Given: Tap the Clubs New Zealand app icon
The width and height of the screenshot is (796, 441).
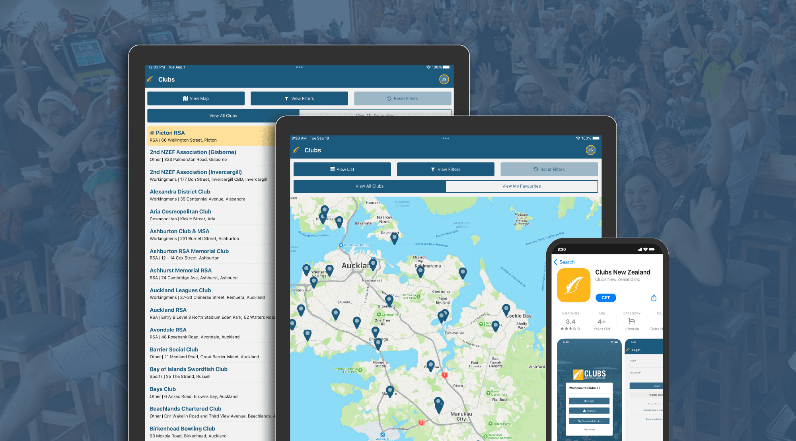Looking at the screenshot, I should (573, 285).
